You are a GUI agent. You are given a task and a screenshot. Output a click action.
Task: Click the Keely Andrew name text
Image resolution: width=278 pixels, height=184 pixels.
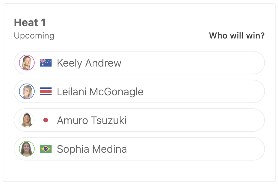pos(89,63)
